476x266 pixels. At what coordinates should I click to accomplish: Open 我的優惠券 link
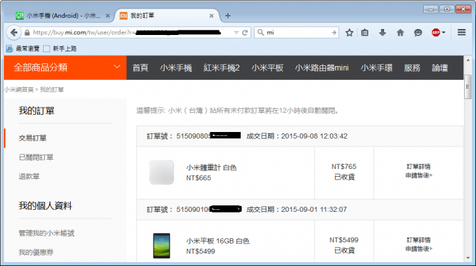(x=36, y=252)
